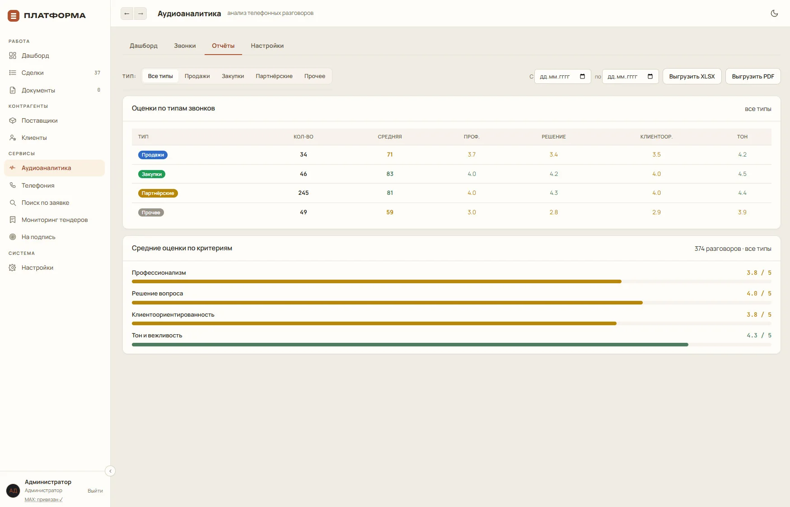Go back with the left arrow button
Viewport: 790px width, 507px height.
127,14
